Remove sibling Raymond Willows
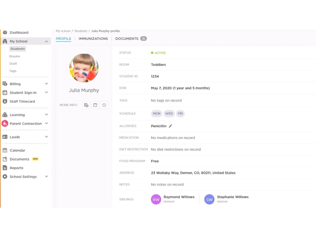The width and height of the screenshot is (316, 237). pyautogui.click(x=169, y=202)
